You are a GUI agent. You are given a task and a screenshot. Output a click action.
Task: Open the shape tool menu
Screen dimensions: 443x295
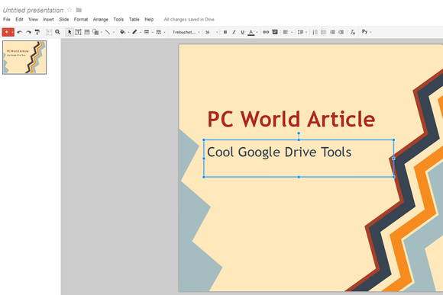95,32
